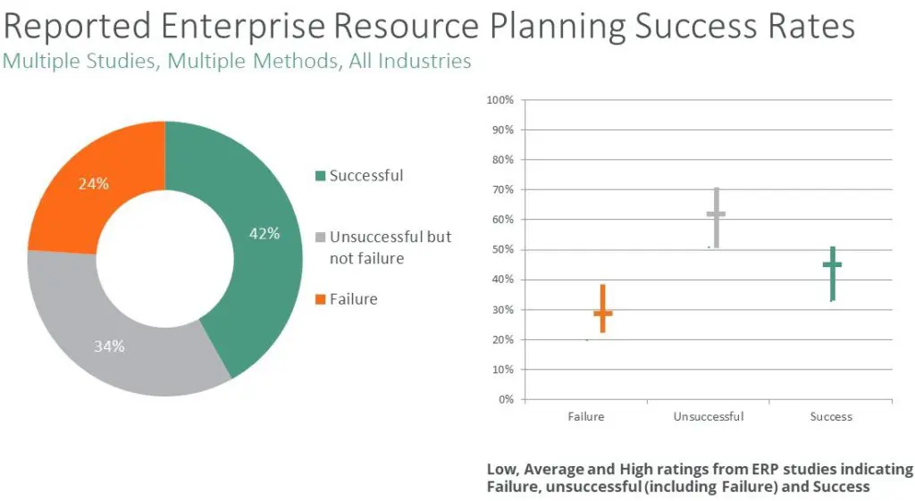Click the chart title heading

pyautogui.click(x=430, y=26)
